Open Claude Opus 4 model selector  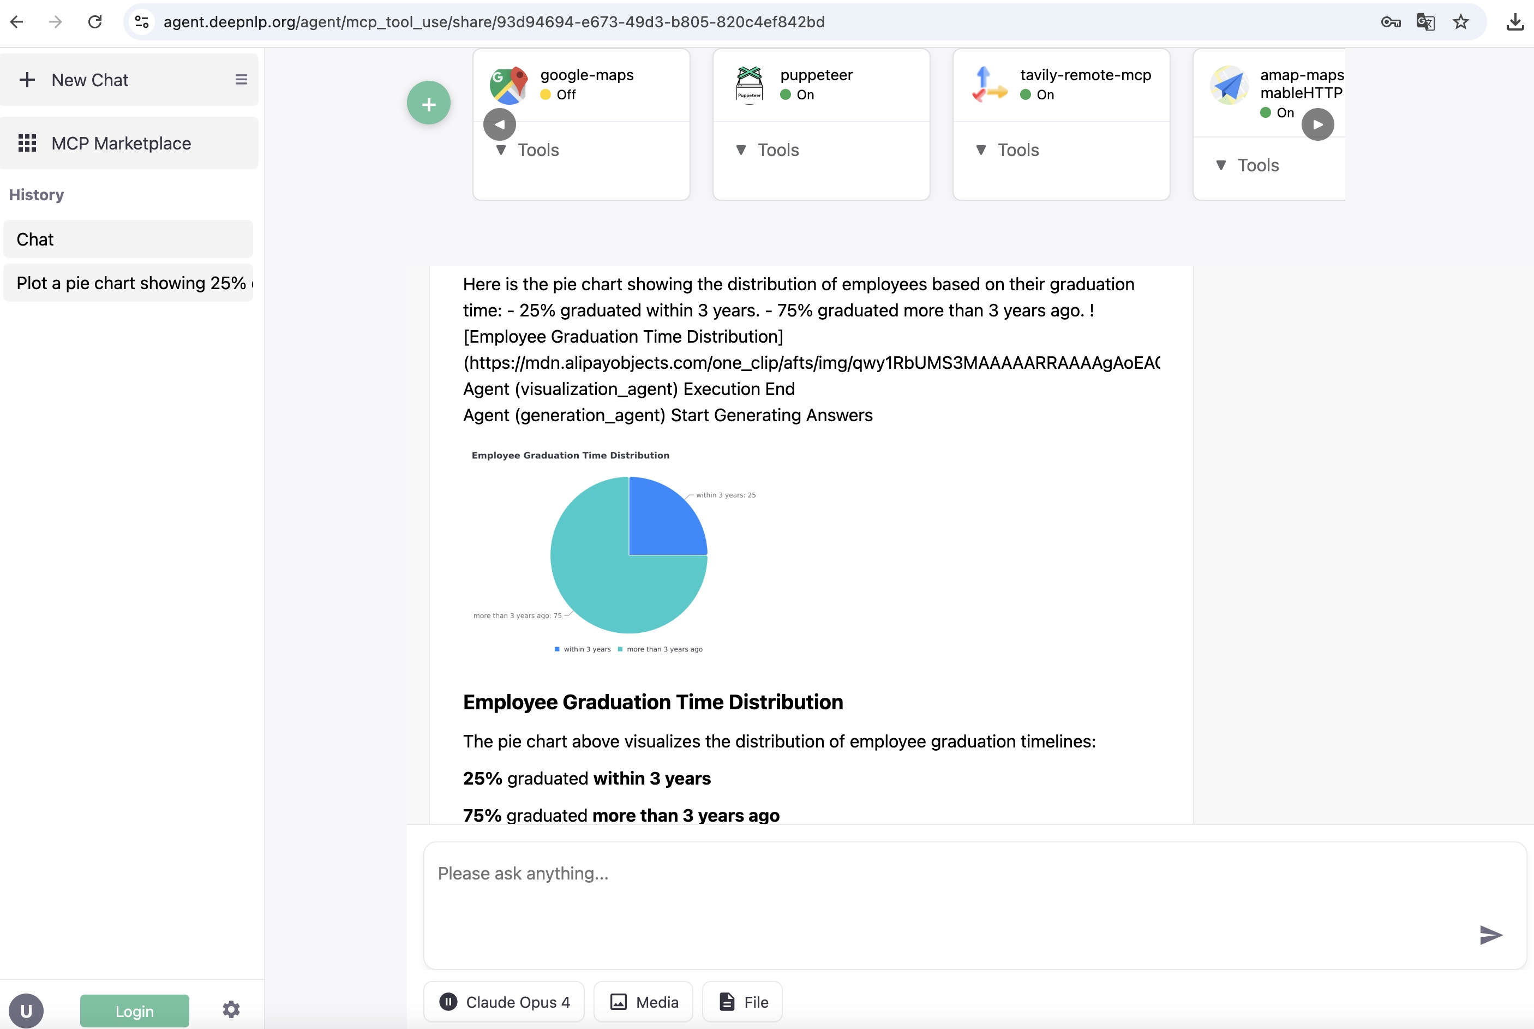click(504, 1002)
